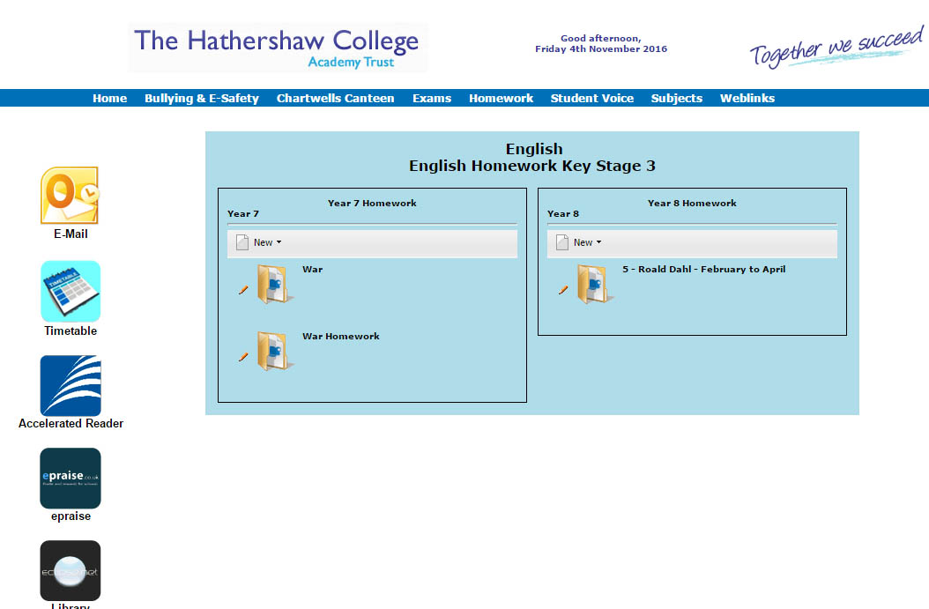Viewport: 929px width, 609px height.
Task: Open Chartwells Canteen menu item
Action: coord(335,99)
